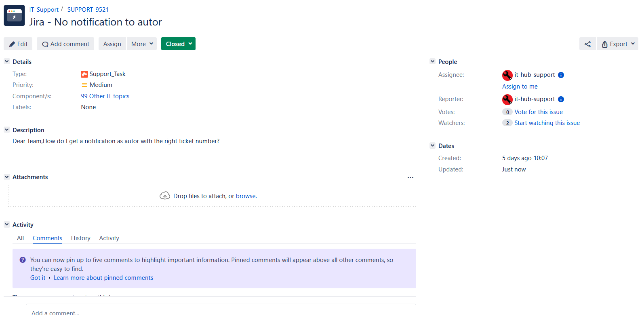Open the Attachments three-dot options menu
The height and width of the screenshot is (315, 642).
(410, 177)
